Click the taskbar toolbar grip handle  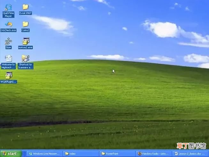point(25,154)
